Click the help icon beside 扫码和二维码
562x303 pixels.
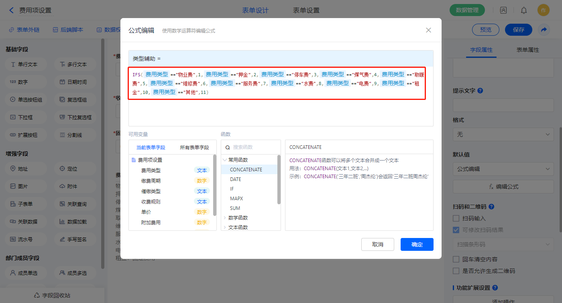491,207
